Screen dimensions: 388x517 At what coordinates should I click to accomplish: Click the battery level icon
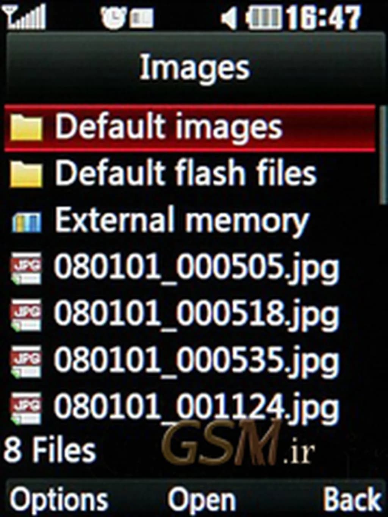264,18
